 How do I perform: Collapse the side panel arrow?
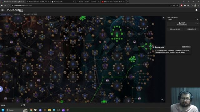[163, 18]
